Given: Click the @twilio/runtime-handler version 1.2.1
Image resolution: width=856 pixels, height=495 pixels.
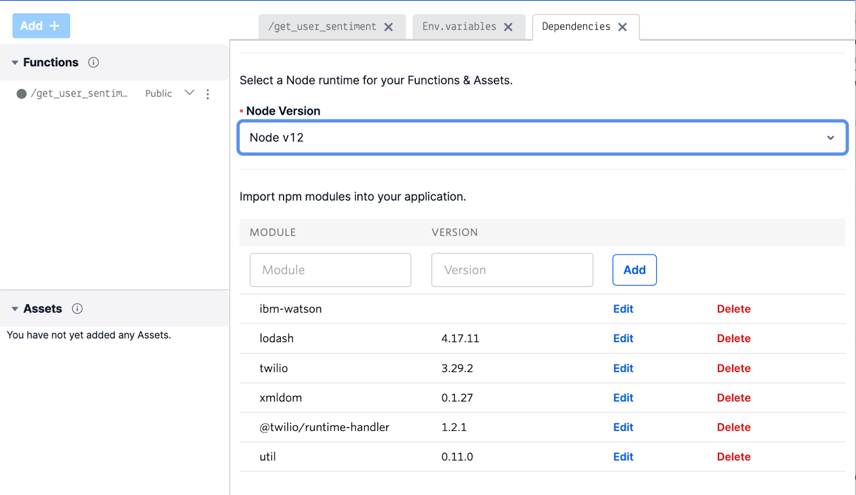Looking at the screenshot, I should coord(454,427).
